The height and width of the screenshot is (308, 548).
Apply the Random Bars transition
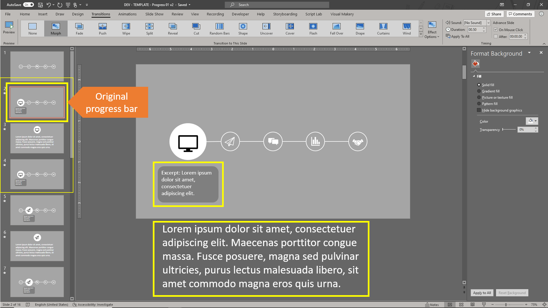click(x=219, y=28)
